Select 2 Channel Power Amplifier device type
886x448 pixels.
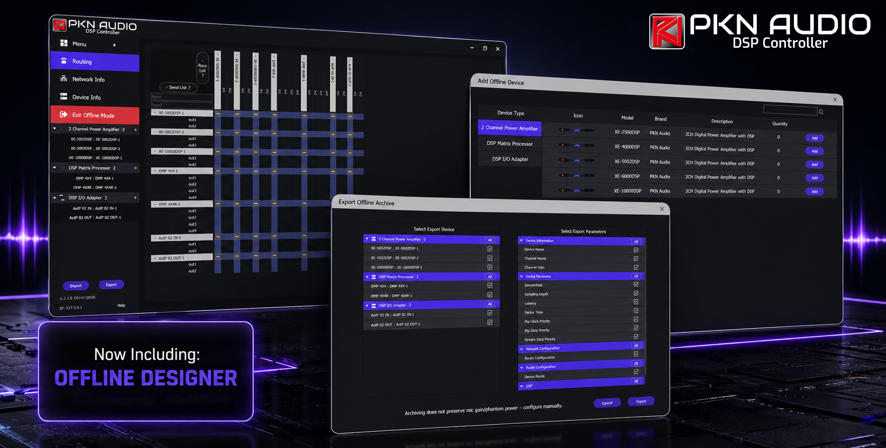(x=510, y=128)
